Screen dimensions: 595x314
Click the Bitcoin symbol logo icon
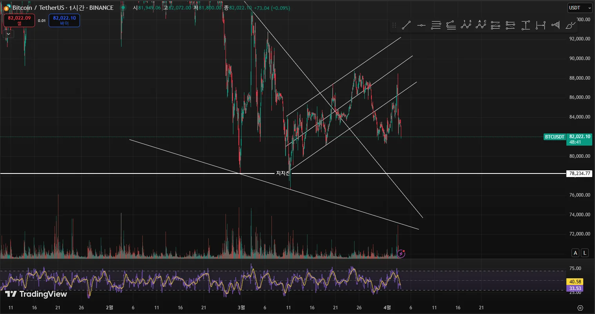(7, 8)
